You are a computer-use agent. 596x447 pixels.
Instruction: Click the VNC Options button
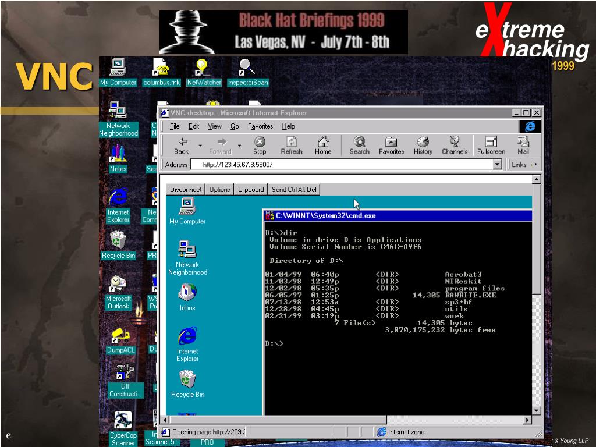(219, 189)
